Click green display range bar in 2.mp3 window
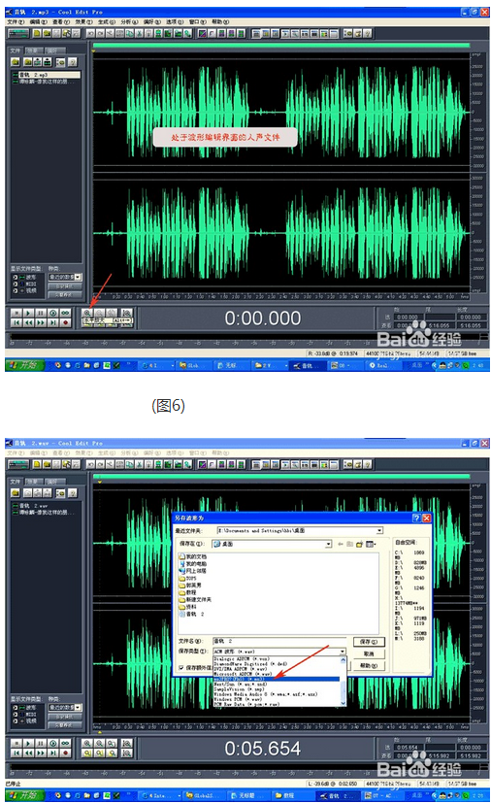The image size is (491, 803). click(281, 46)
